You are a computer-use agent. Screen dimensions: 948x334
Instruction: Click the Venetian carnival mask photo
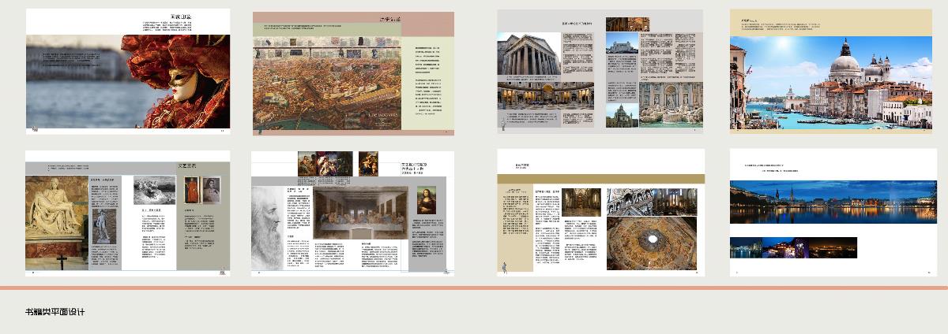[128, 81]
